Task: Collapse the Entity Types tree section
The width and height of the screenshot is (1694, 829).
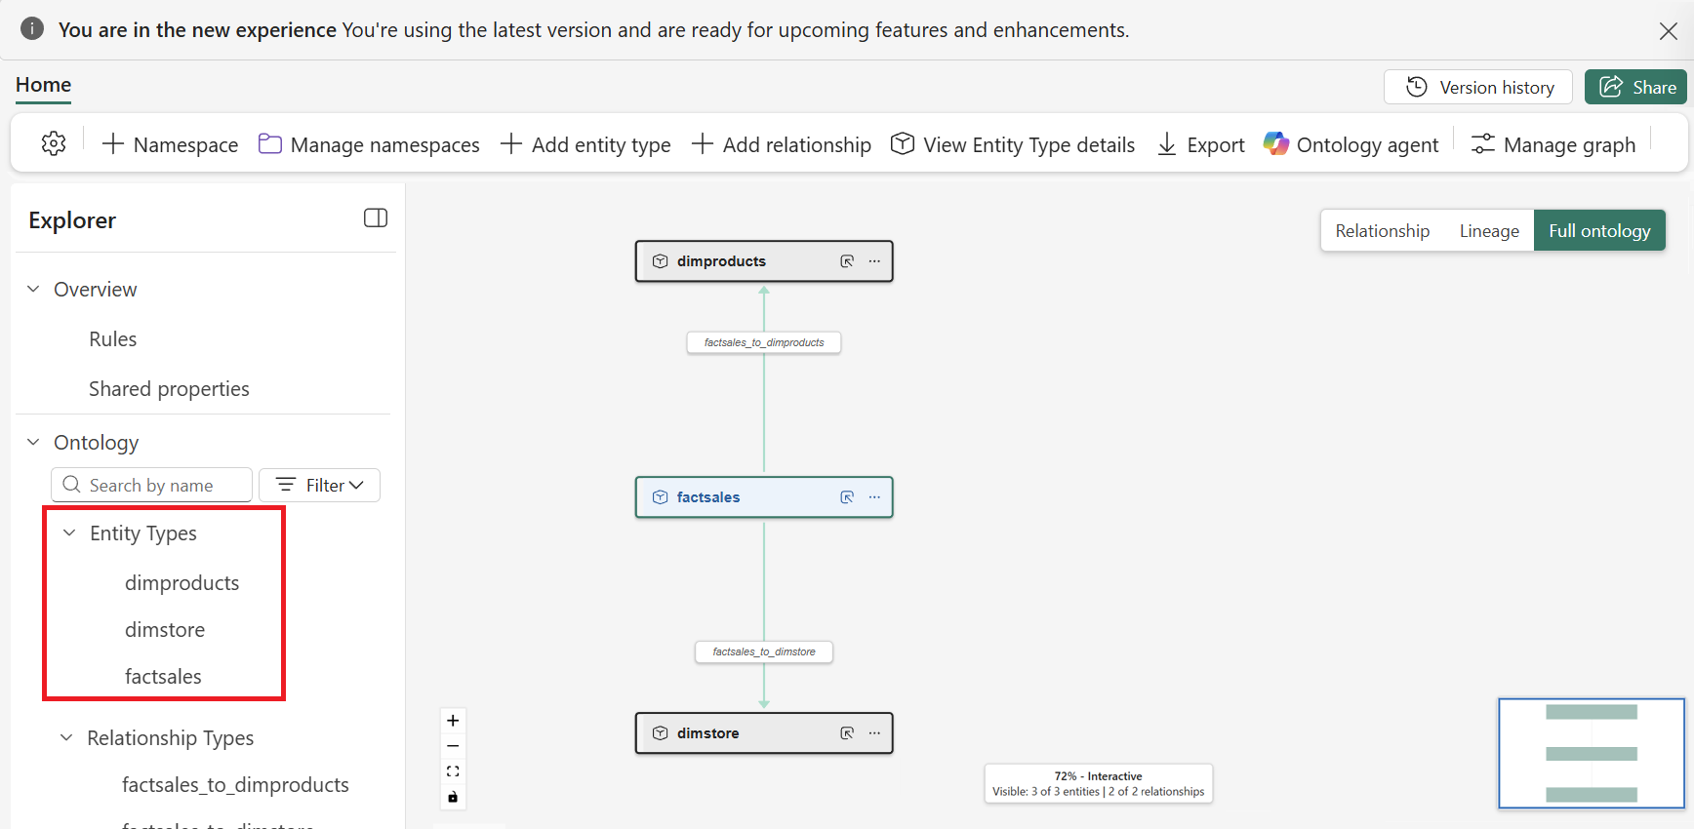Action: point(69,533)
